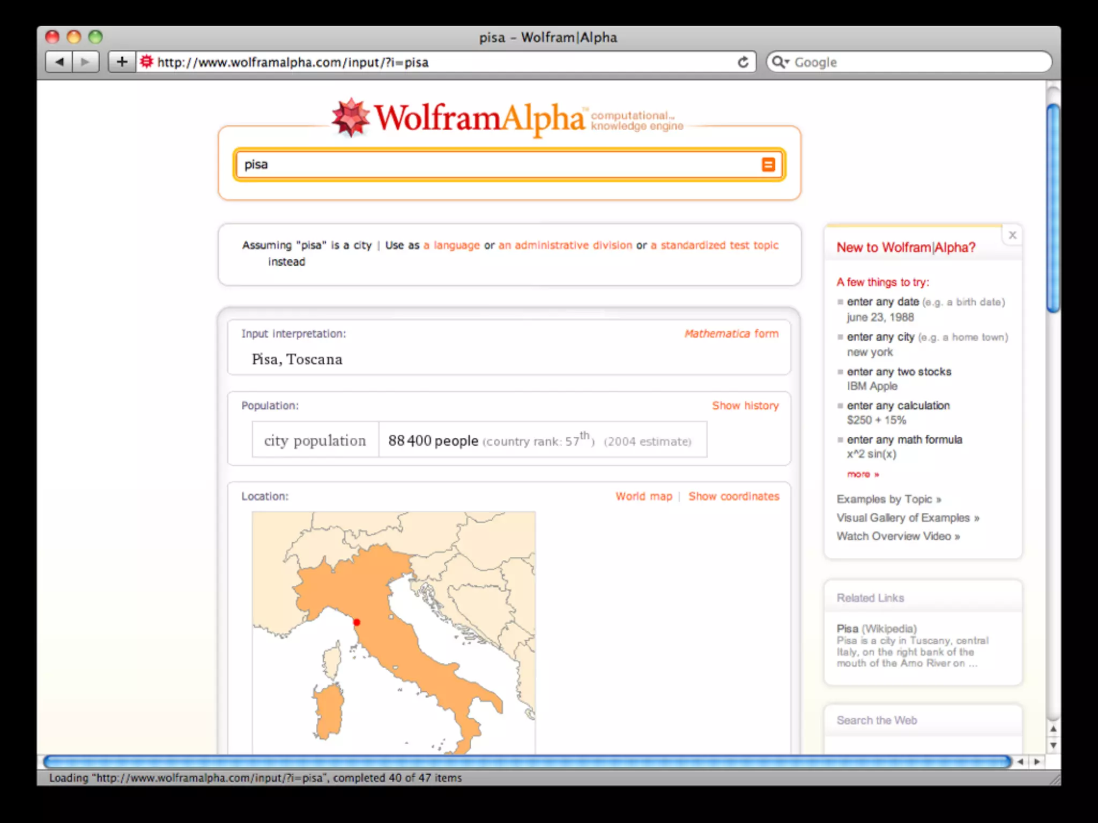The width and height of the screenshot is (1098, 823).
Task: Click the Wolfram|Alpha star logo
Action: (350, 117)
